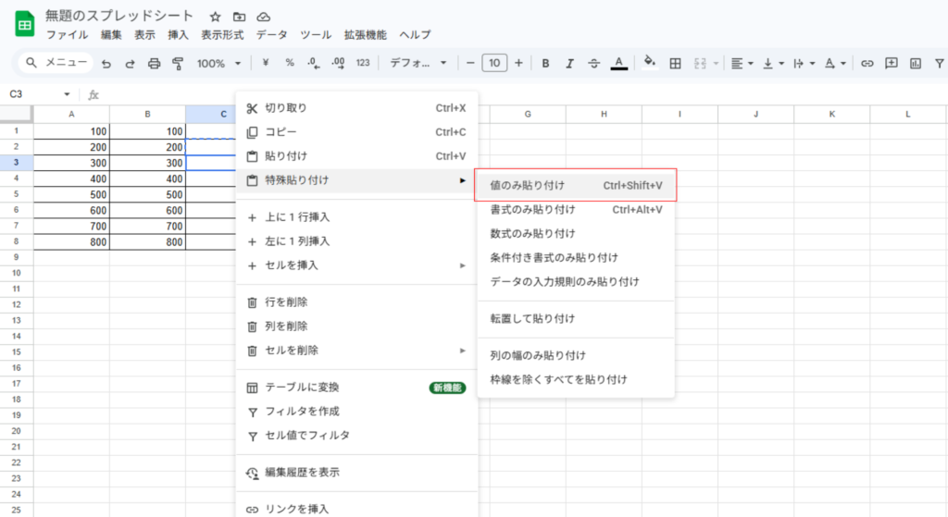Image resolution: width=948 pixels, height=517 pixels.
Task: Click the borders icon in toolbar
Action: [676, 64]
